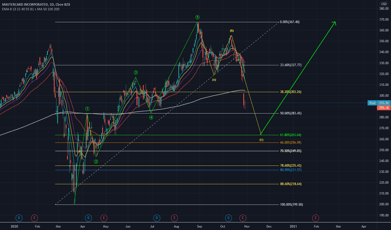Click the 380.00 value on the price axis
Image resolution: width=391 pixels, height=230 pixels.
point(384,8)
